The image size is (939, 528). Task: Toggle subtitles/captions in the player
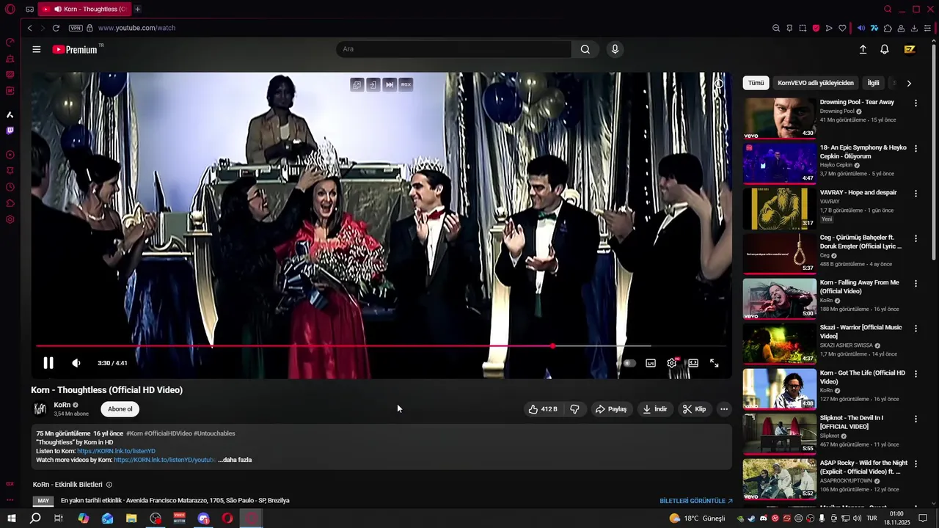(651, 363)
